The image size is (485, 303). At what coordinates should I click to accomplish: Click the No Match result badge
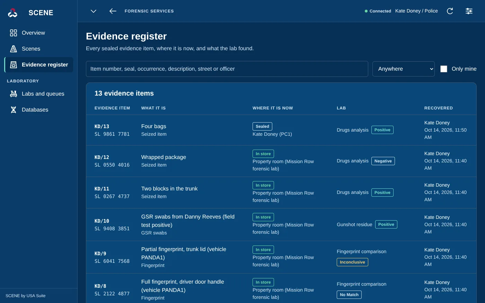tap(349, 295)
